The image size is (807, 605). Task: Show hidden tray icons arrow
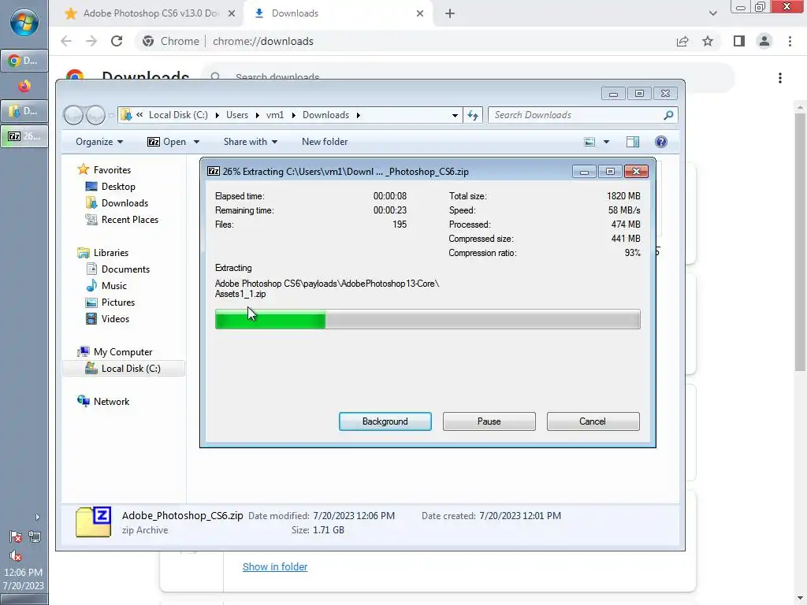(37, 517)
